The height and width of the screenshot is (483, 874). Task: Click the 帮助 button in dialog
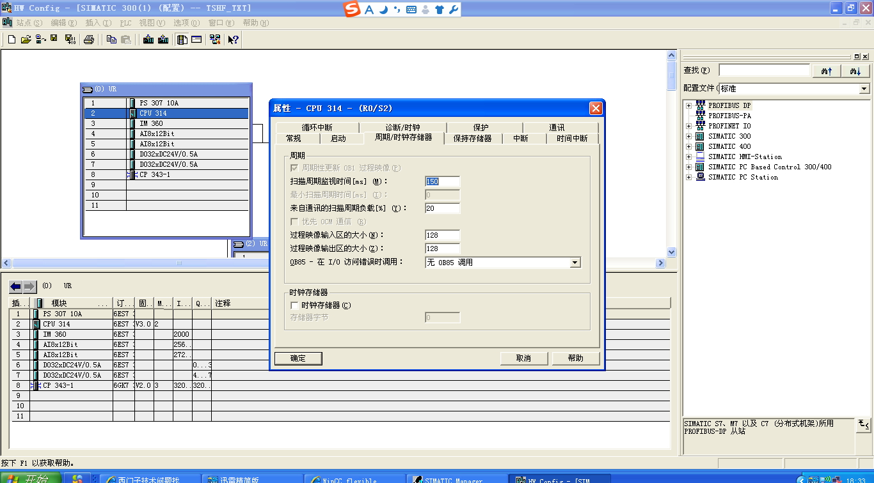(576, 358)
